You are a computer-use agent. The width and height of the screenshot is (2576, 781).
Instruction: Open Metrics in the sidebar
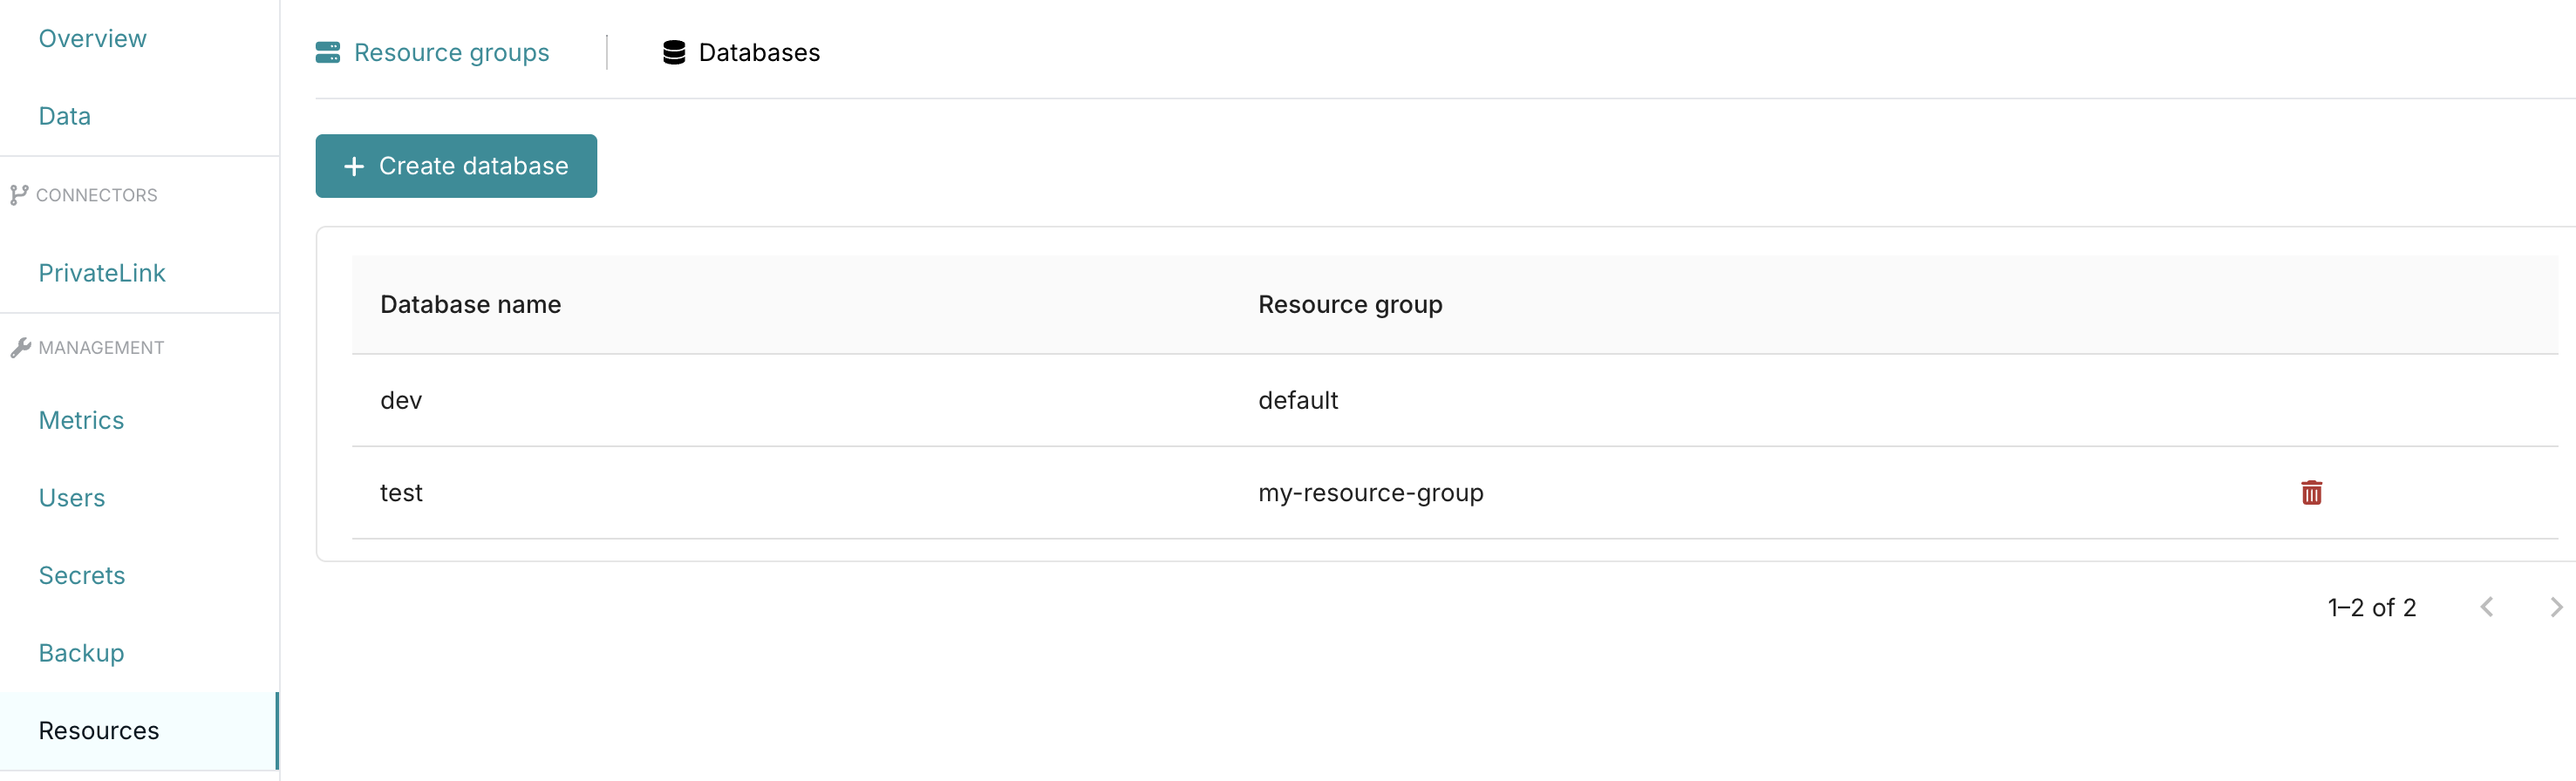[x=81, y=420]
